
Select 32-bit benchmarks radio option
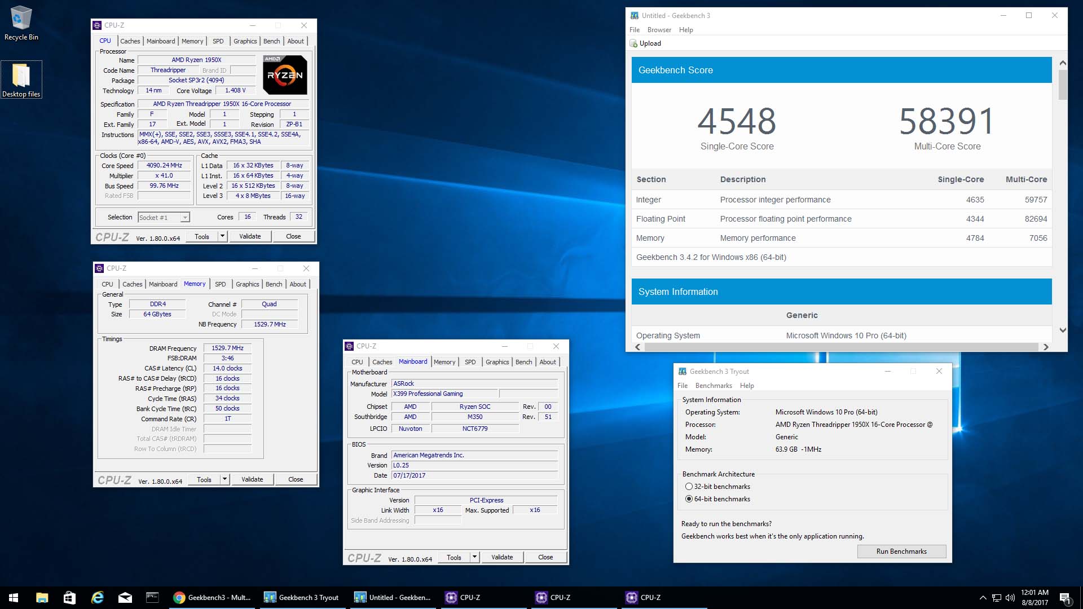click(x=689, y=487)
